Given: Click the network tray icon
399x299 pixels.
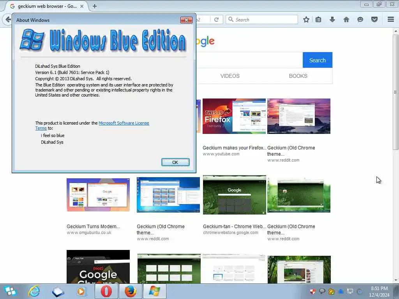Looking at the screenshot, I should [350, 291].
